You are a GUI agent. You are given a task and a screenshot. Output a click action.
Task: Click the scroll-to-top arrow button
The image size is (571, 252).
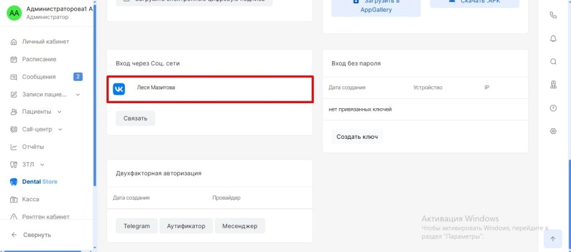(x=553, y=239)
